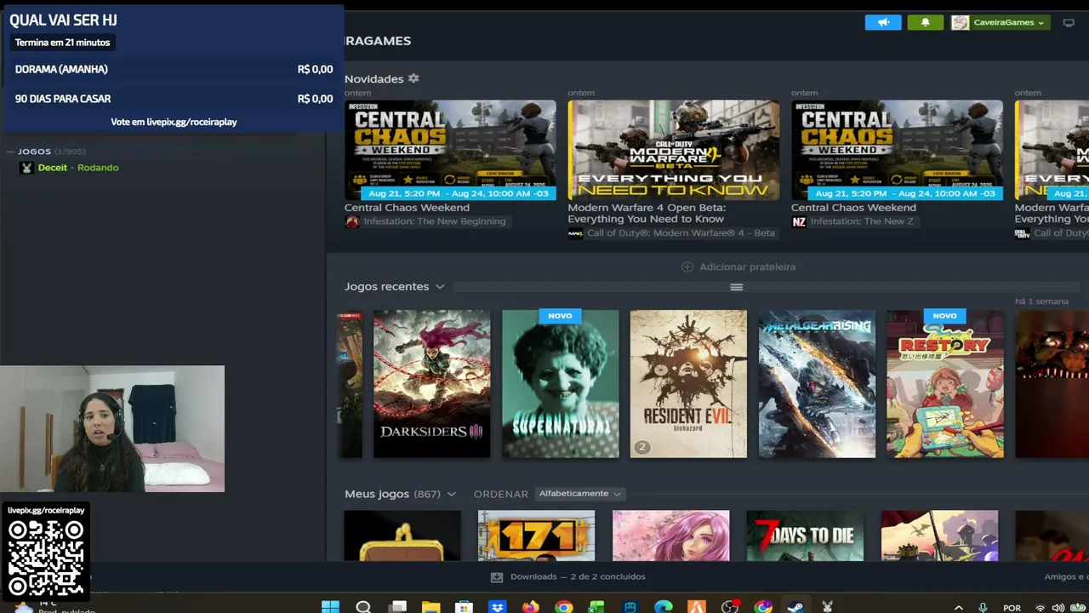Expand the Jogos recentes shelf dropdown

point(440,287)
